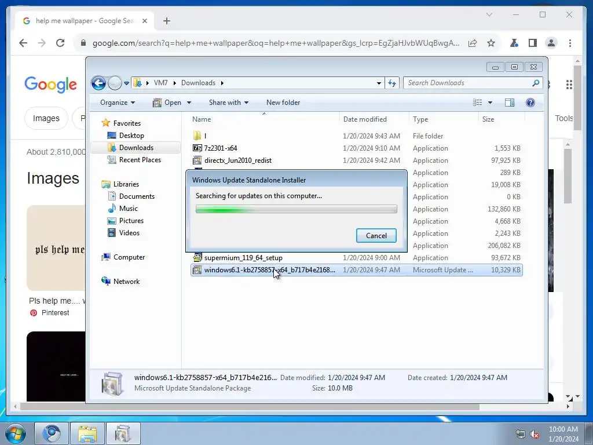Select the folder named l
This screenshot has width=593, height=445.
pos(205,136)
